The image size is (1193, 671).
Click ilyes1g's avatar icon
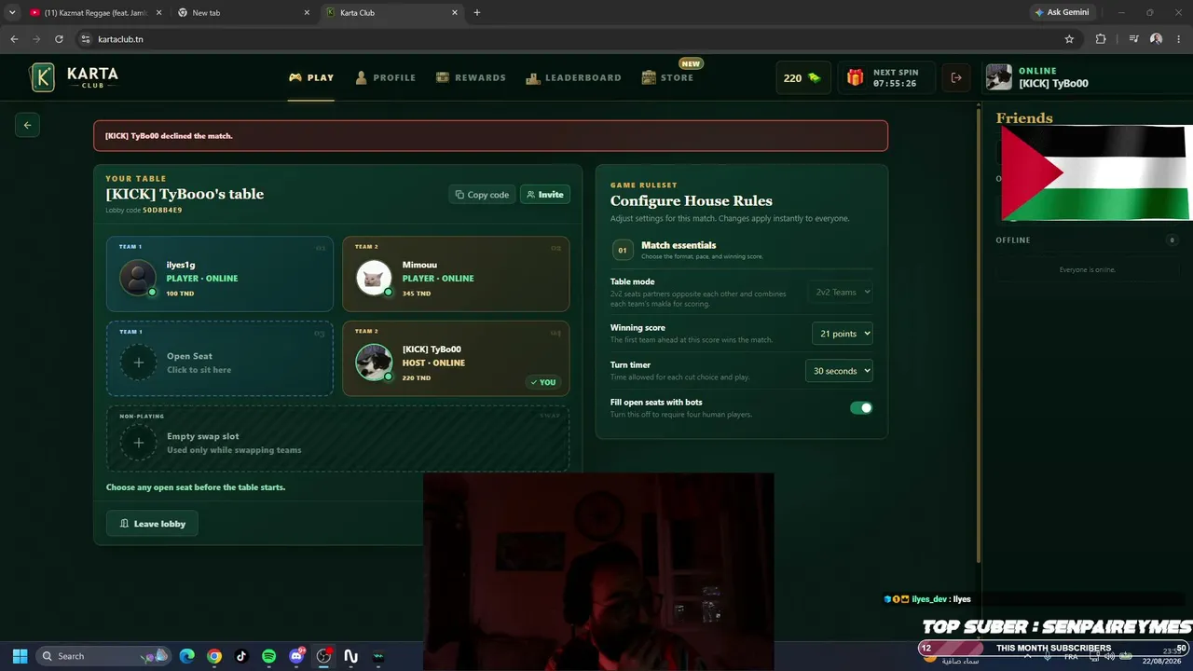(x=138, y=278)
